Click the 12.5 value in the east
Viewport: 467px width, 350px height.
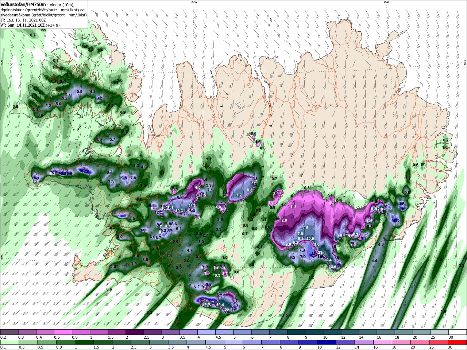tap(395, 220)
